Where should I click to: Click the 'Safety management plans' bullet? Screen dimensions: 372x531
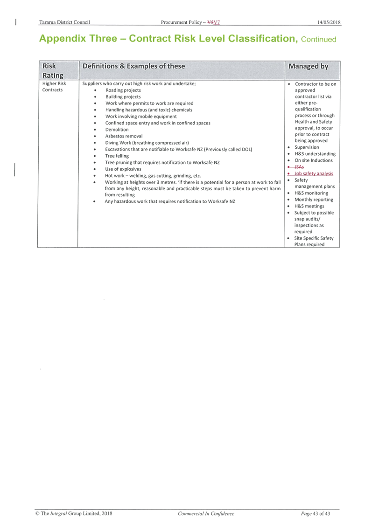[314, 183]
